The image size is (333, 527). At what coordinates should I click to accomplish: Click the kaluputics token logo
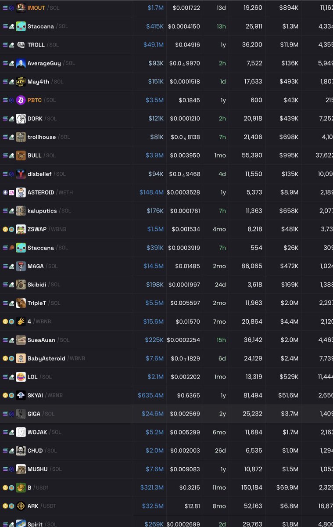(21, 211)
